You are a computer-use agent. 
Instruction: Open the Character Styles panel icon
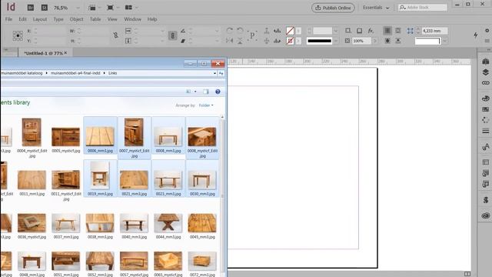(485, 147)
